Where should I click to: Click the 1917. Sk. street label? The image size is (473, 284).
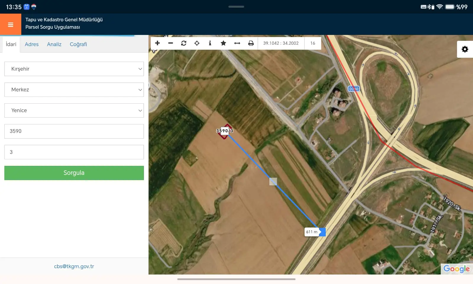pos(437,223)
